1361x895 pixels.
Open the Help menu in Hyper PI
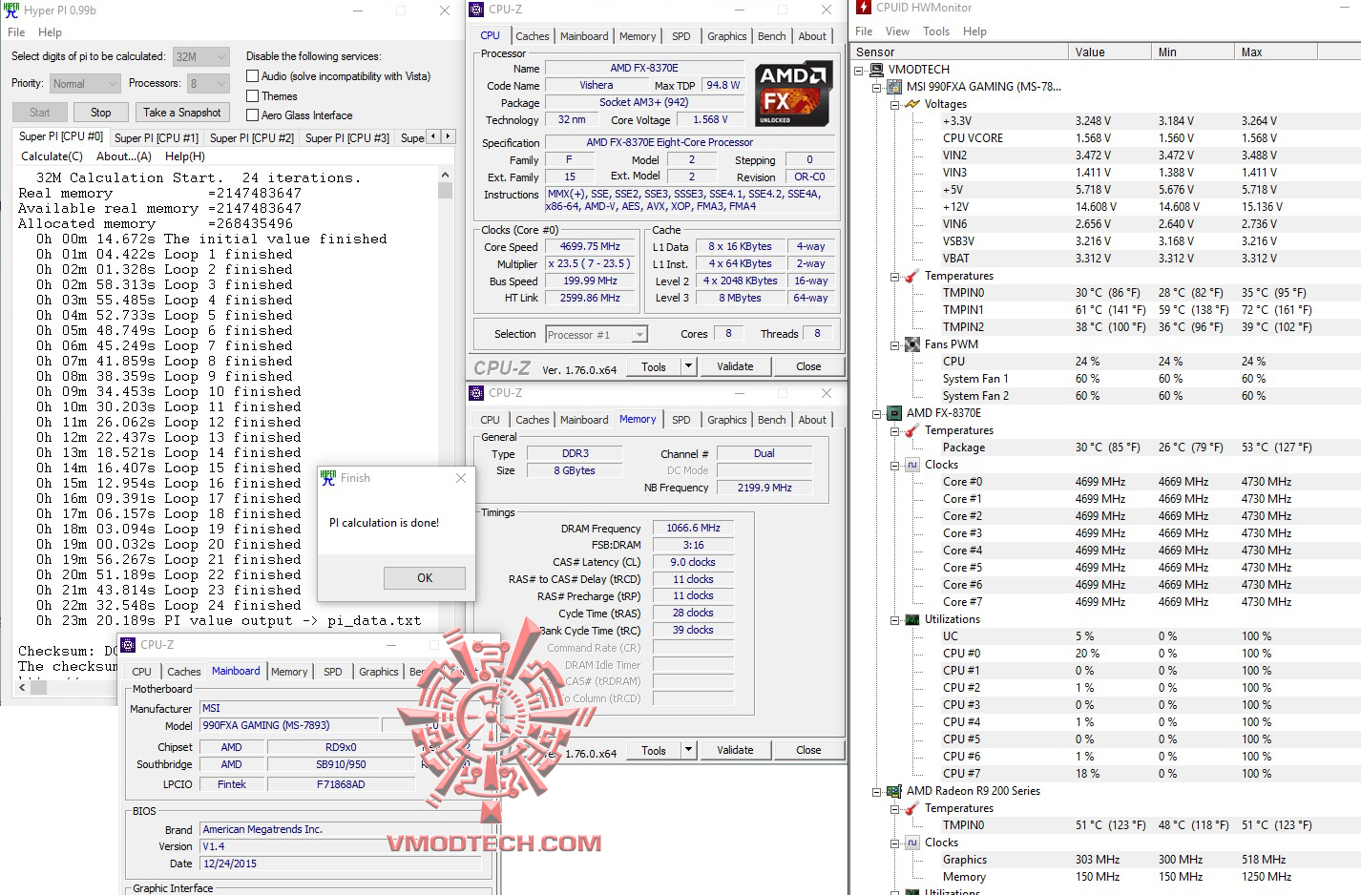click(50, 32)
